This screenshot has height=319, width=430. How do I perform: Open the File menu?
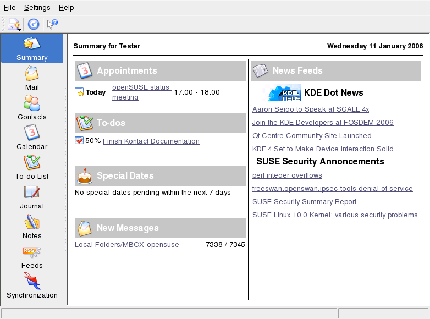coord(9,8)
